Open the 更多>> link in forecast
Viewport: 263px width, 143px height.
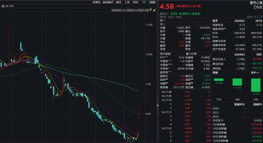coord(255,73)
